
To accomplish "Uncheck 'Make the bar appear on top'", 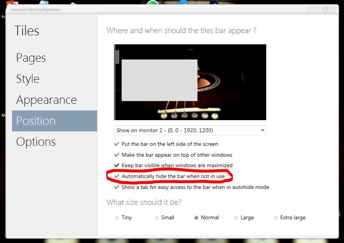I will coord(117,155).
